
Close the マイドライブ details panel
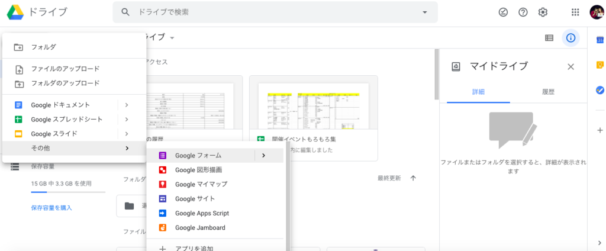coord(570,66)
